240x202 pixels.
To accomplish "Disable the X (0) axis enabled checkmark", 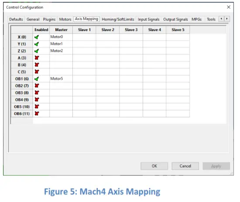I will (x=37, y=37).
